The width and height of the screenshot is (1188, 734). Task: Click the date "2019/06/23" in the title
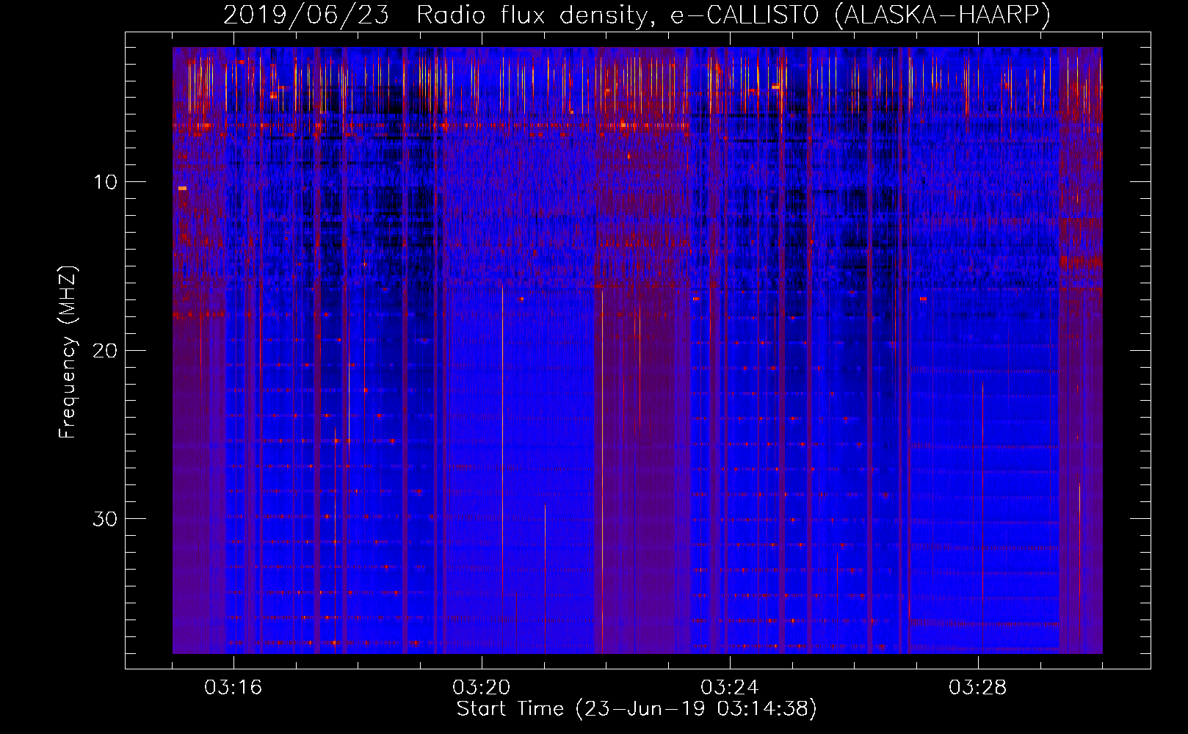(306, 15)
